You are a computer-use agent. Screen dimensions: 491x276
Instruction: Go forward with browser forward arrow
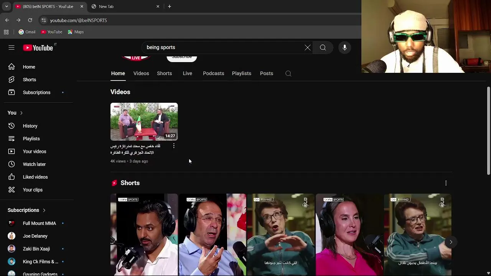pos(18,20)
